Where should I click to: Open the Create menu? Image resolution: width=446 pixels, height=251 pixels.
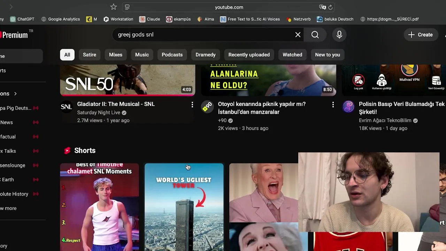click(421, 35)
